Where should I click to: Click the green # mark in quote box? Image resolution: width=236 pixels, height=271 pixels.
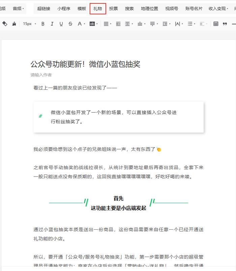pyautogui.click(x=40, y=116)
